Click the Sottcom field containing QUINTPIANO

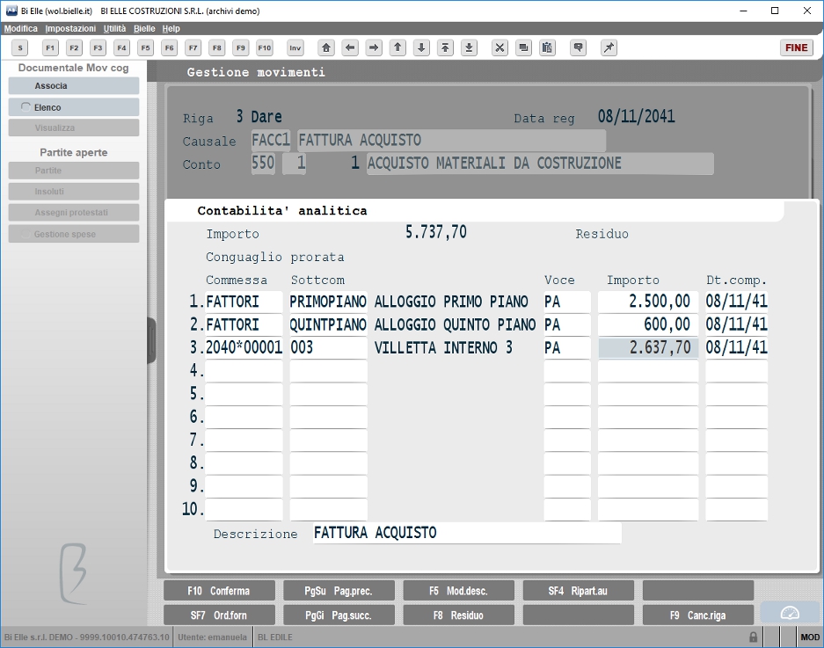pos(328,324)
